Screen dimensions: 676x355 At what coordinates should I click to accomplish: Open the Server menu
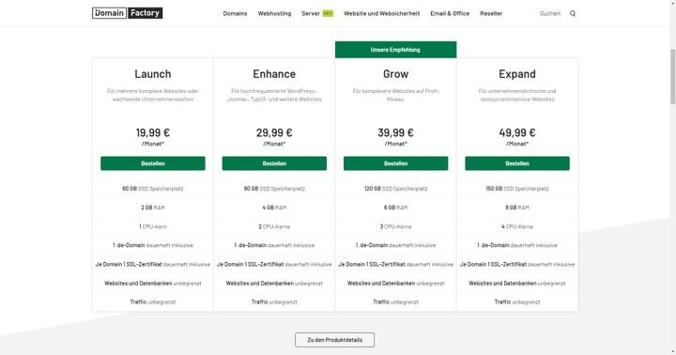(311, 13)
